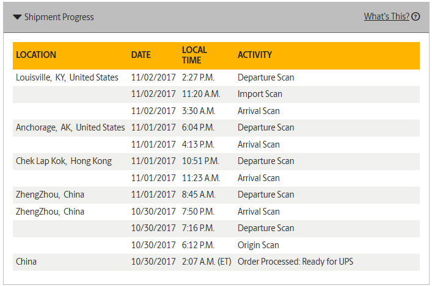Collapse the Shipment Progress triangle
This screenshot has height=286, width=432.
pos(17,17)
